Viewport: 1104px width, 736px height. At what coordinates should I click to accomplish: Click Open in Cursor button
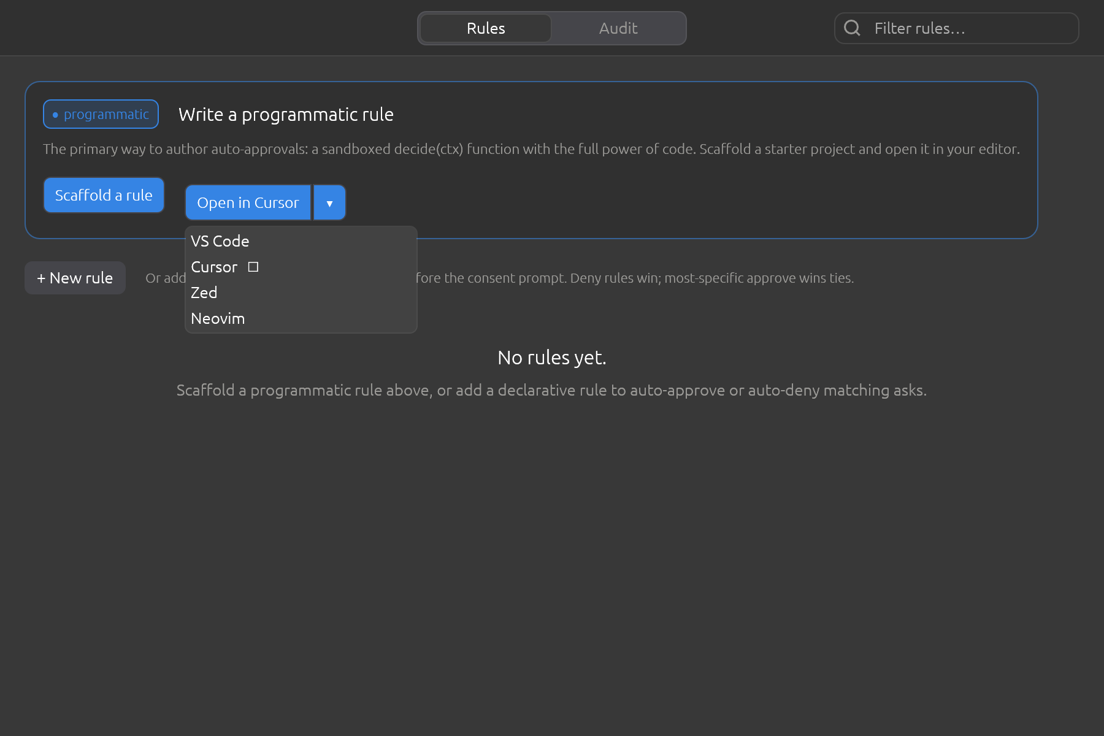(x=248, y=202)
